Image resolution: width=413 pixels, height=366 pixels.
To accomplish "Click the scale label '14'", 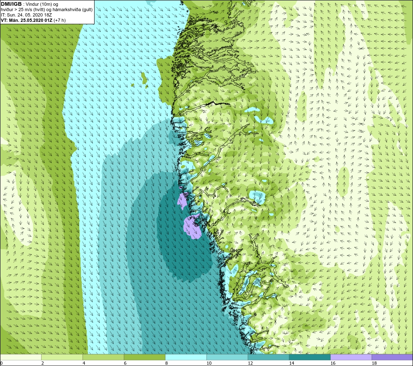I will click(x=292, y=364).
